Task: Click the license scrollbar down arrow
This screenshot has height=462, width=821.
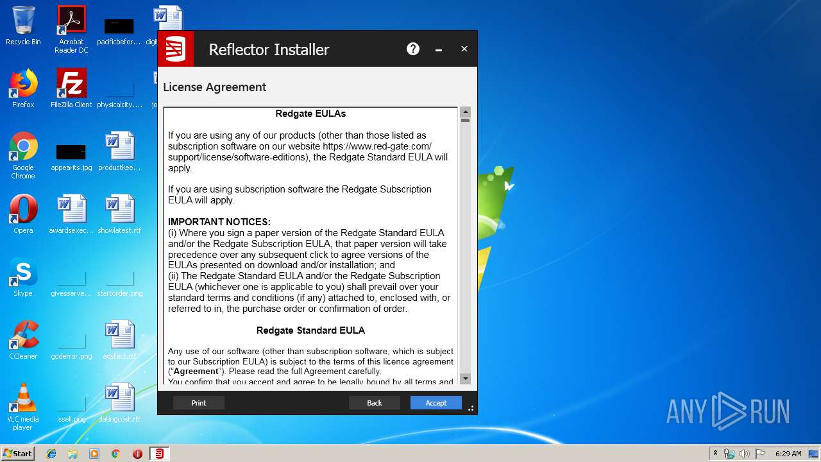Action: pos(466,379)
